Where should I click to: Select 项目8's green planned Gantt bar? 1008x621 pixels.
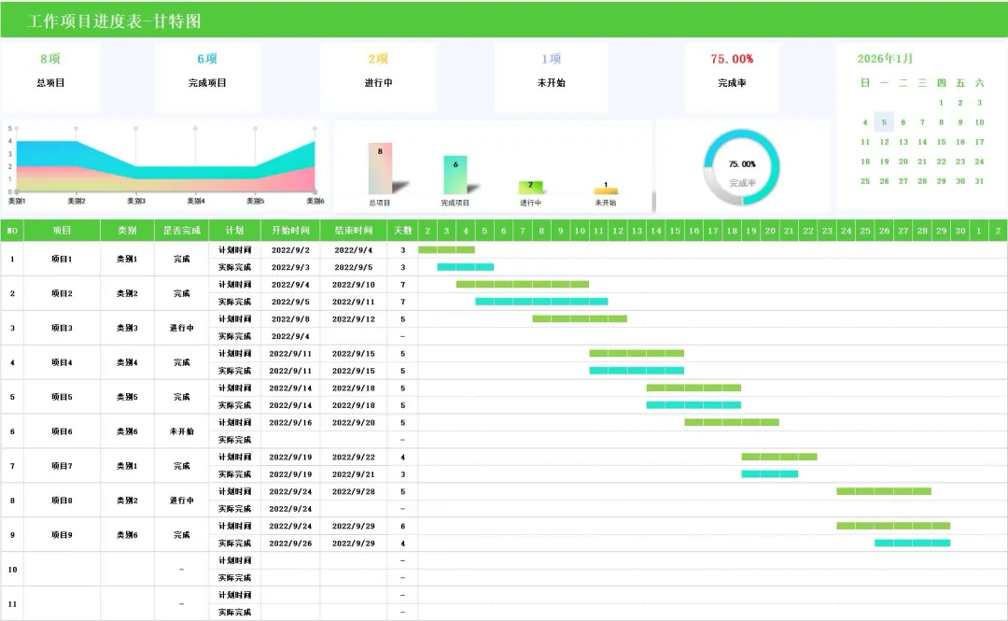884,491
